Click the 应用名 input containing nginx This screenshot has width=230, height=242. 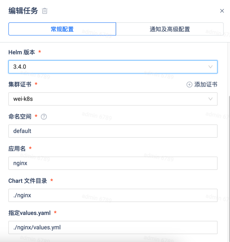pos(113,163)
